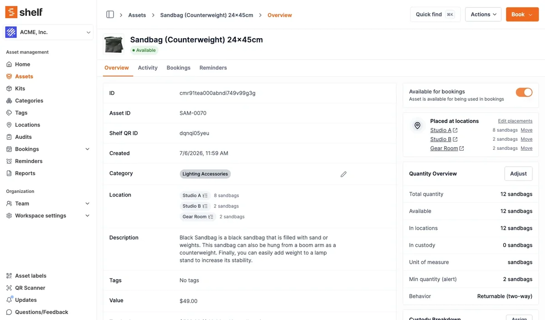This screenshot has height=320, width=545.
Task: Turn off Available for bookings switch
Action: 524,93
